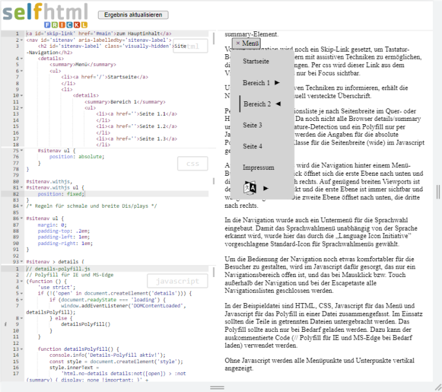Click the language selection icon in menu
Image resolution: width=442 pixels, height=392 pixels.
pyautogui.click(x=250, y=188)
